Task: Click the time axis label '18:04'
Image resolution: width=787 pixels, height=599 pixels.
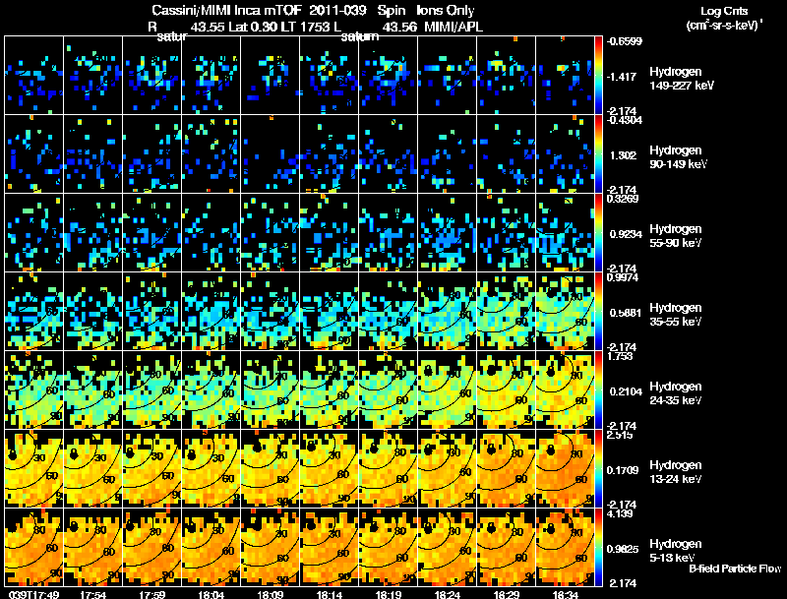Action: click(x=212, y=594)
